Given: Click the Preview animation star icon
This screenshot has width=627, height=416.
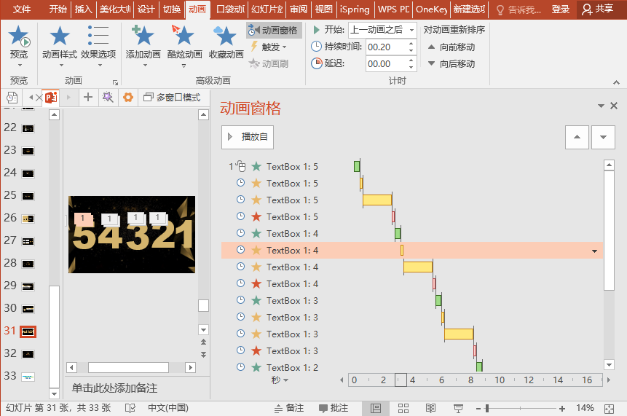Looking at the screenshot, I should click(19, 36).
